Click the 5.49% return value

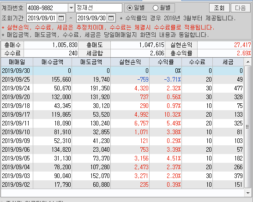(174, 123)
